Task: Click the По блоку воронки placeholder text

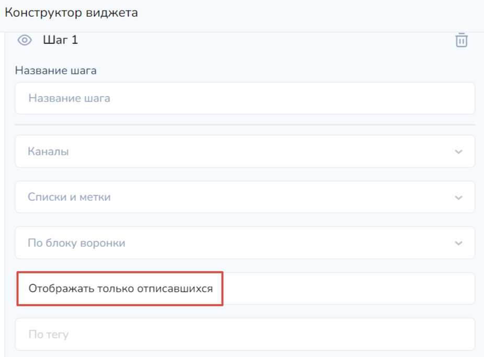Action: pos(76,243)
